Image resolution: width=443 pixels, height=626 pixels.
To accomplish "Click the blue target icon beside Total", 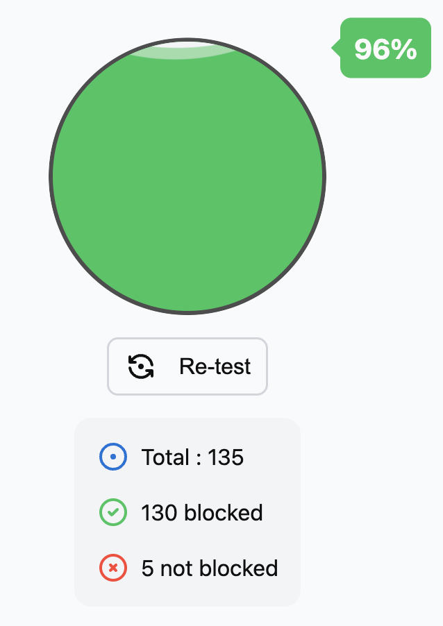I will (113, 457).
